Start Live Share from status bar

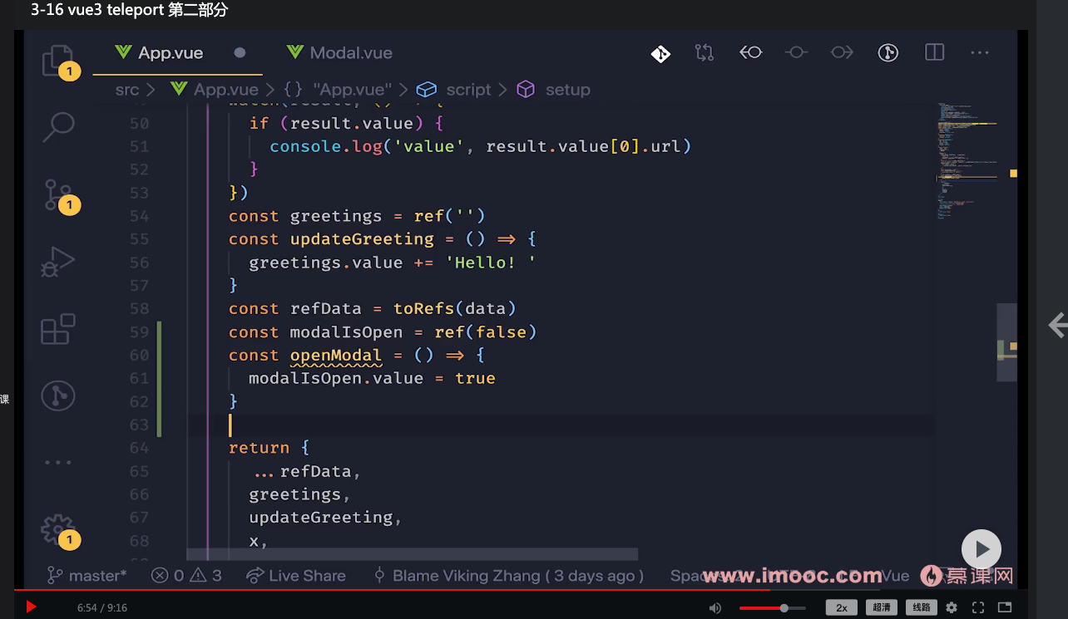click(x=296, y=575)
